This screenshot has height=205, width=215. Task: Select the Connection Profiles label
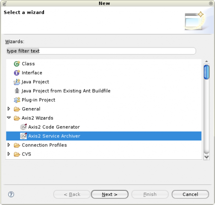pos(44,145)
